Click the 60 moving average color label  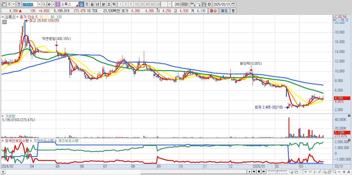[53, 17]
